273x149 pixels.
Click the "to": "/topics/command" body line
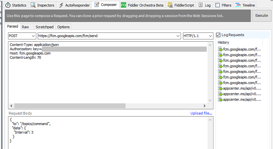pos(31,124)
